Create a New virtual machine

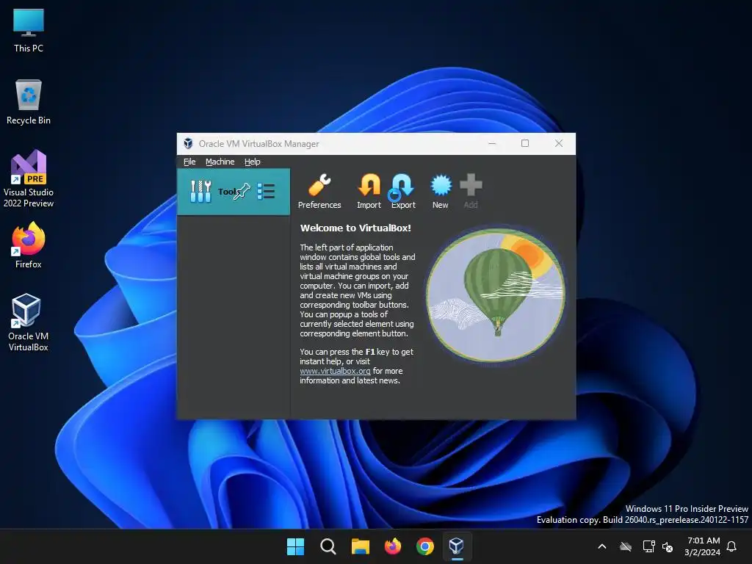pos(441,192)
